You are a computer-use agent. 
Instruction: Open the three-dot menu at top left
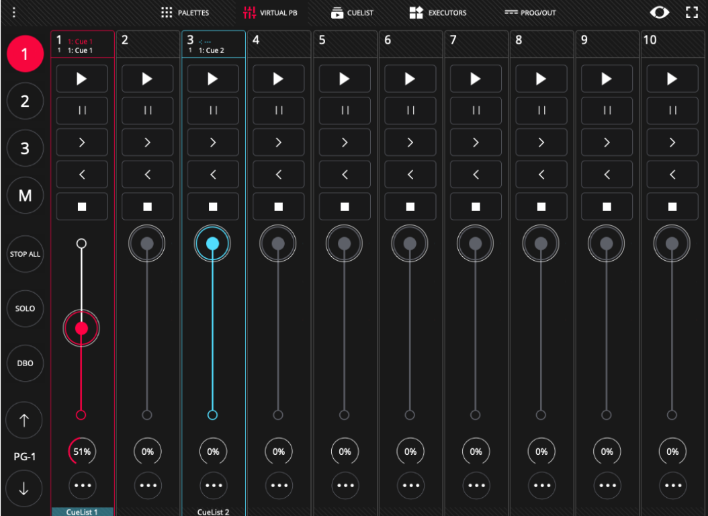pyautogui.click(x=14, y=12)
